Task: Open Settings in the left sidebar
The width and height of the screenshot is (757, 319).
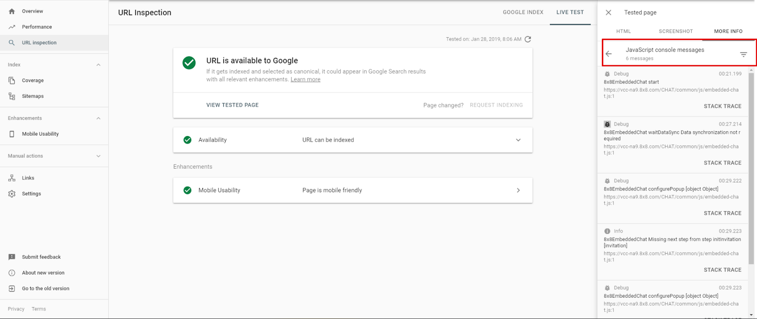Action: coord(31,194)
